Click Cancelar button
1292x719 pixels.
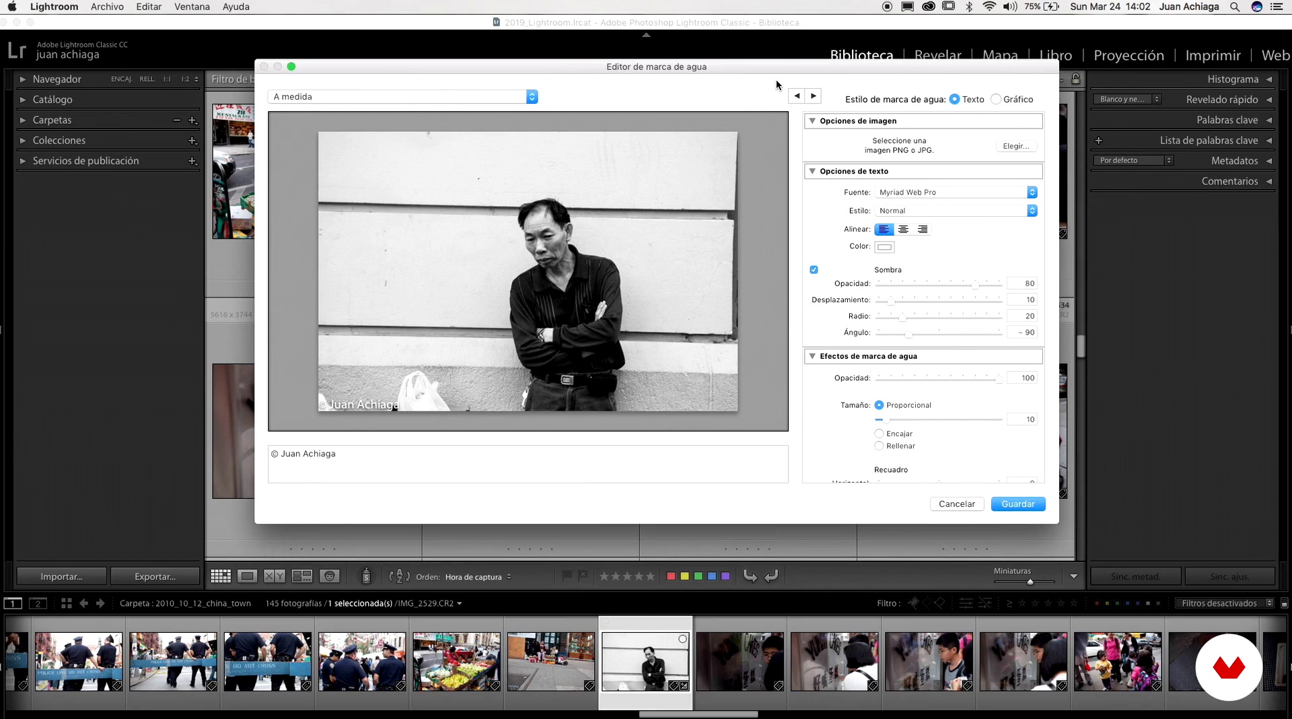coord(957,504)
